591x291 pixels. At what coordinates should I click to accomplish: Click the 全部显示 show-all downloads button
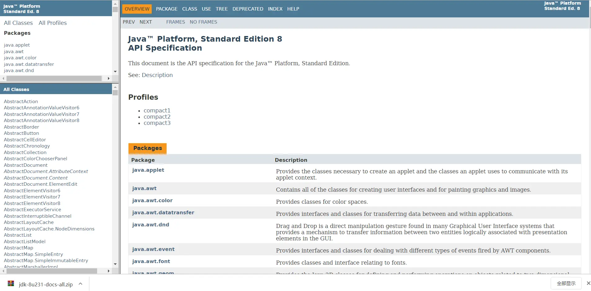click(x=566, y=284)
